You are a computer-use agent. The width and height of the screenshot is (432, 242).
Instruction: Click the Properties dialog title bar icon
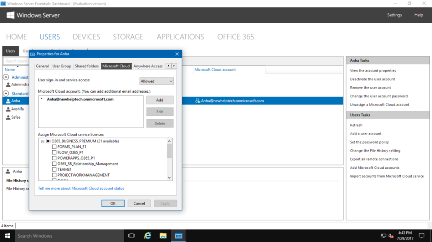[x=33, y=54]
